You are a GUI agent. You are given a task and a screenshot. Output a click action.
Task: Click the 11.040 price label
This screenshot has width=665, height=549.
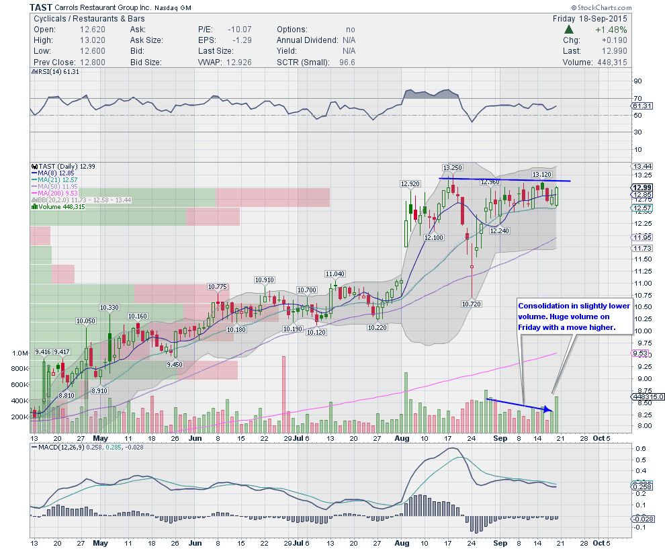click(x=335, y=274)
